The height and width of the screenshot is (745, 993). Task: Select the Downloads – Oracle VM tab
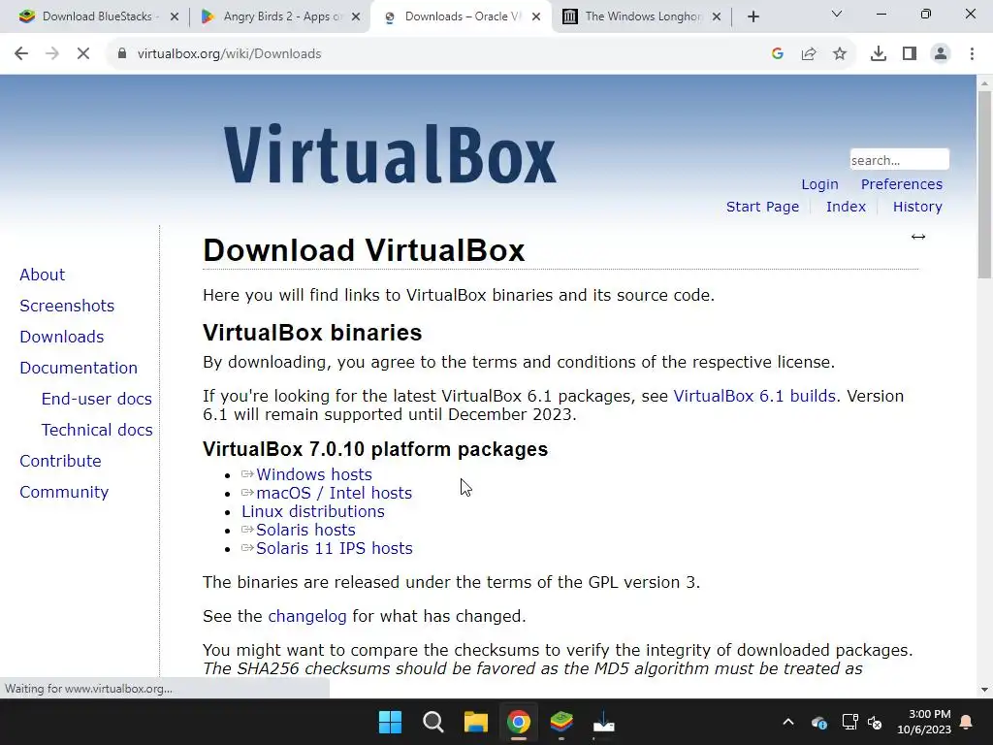click(x=461, y=16)
